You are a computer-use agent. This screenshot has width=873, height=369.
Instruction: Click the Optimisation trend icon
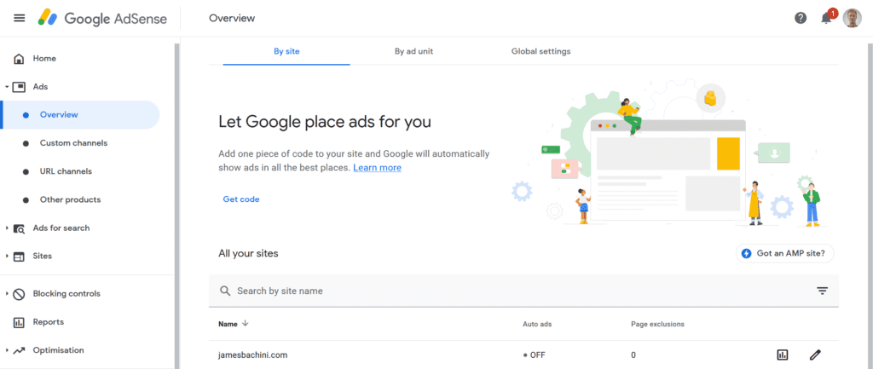tap(19, 350)
